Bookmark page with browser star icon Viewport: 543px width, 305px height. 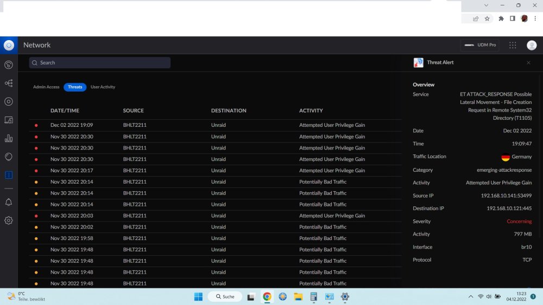coord(487,18)
